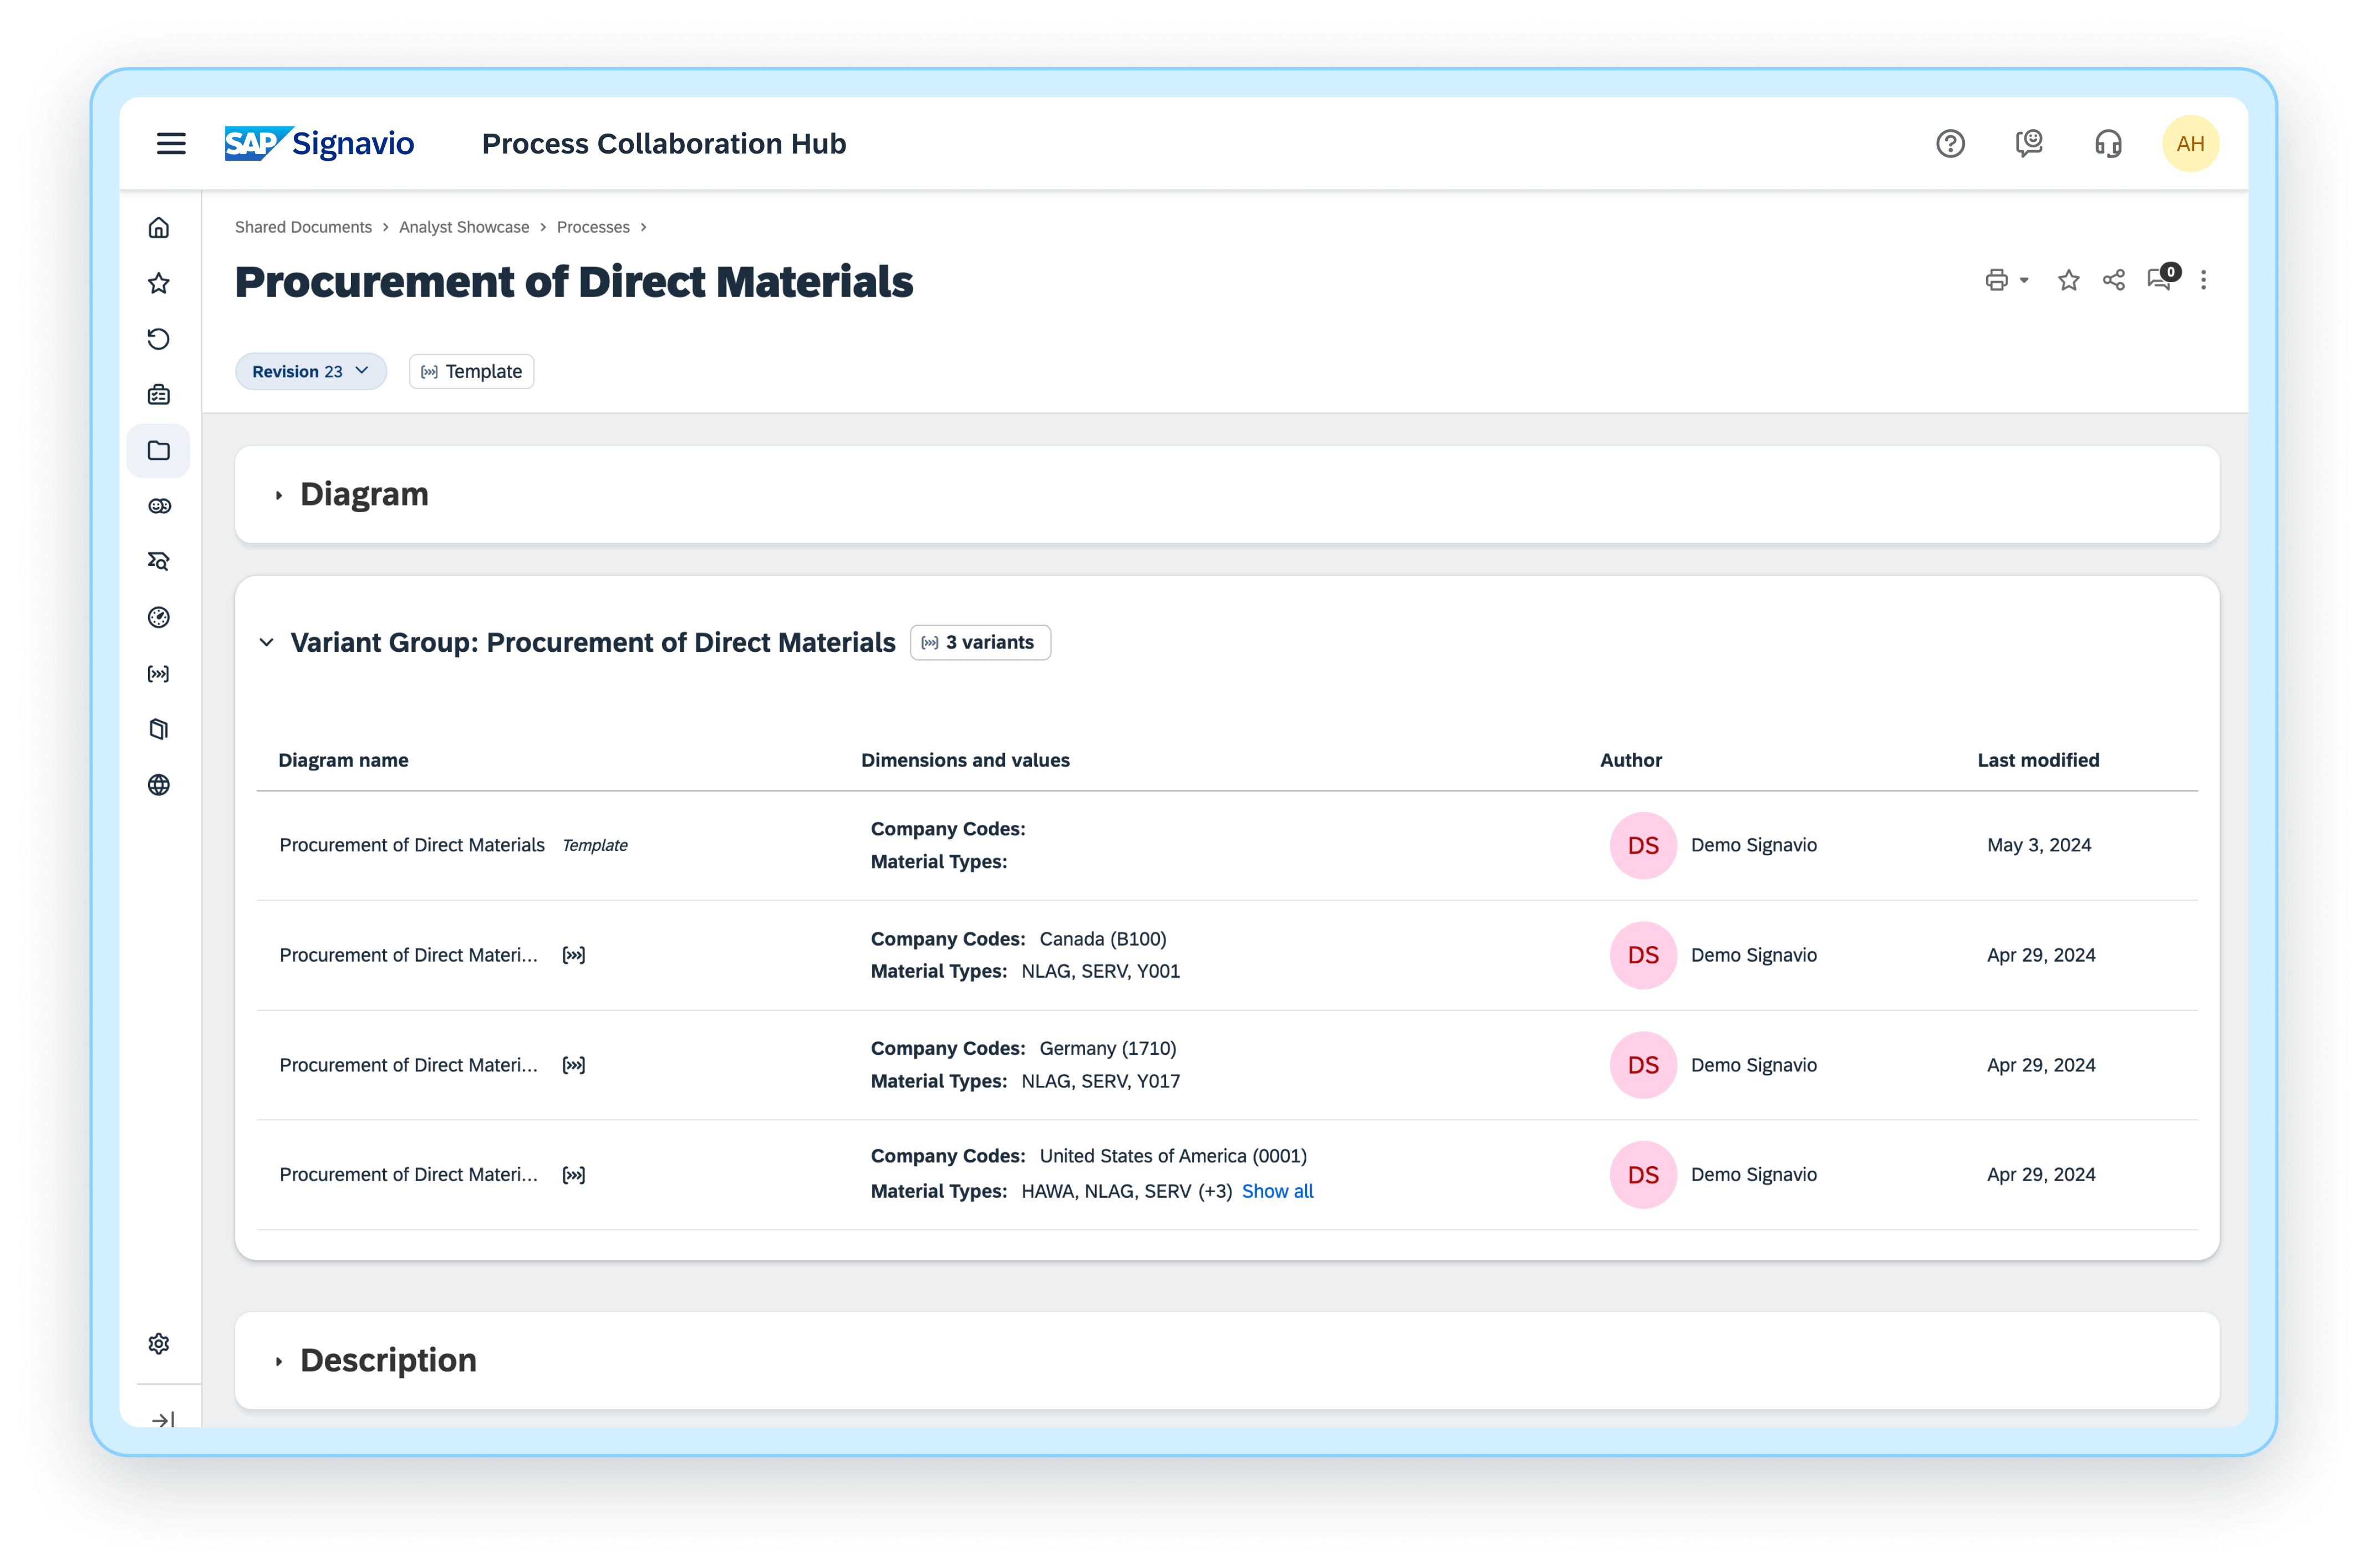Open the print options dropdown arrow
The height and width of the screenshot is (1568, 2367).
click(2024, 281)
